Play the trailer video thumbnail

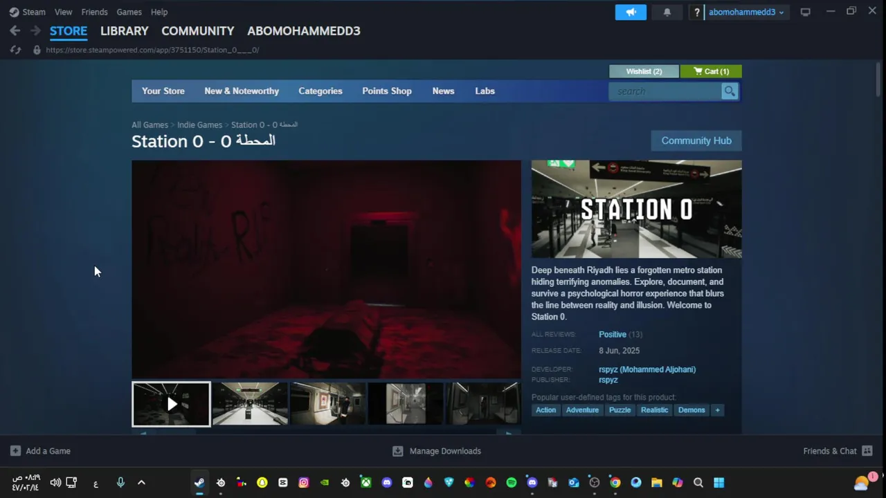click(x=171, y=404)
